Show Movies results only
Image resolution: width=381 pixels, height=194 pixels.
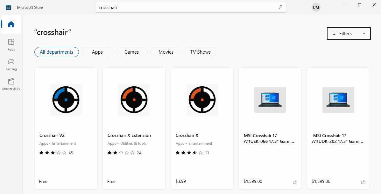pos(166,52)
